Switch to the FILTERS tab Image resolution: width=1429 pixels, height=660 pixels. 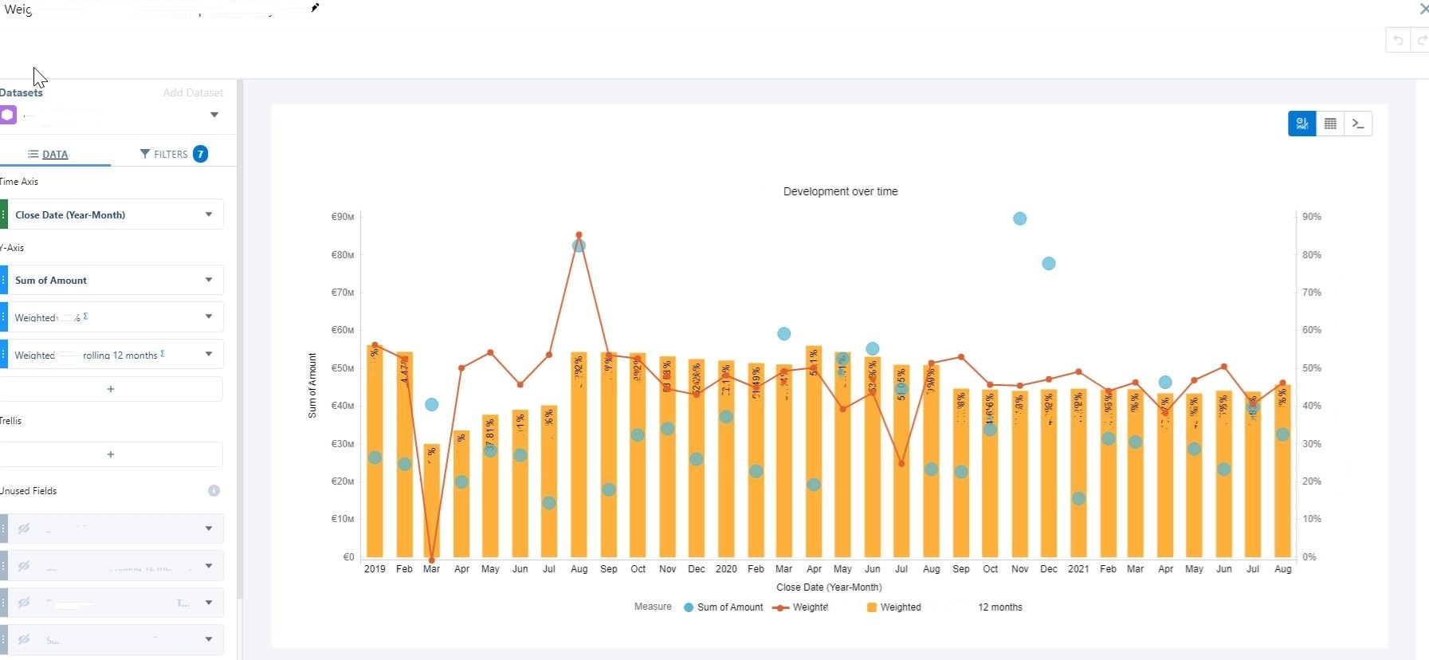(x=173, y=154)
